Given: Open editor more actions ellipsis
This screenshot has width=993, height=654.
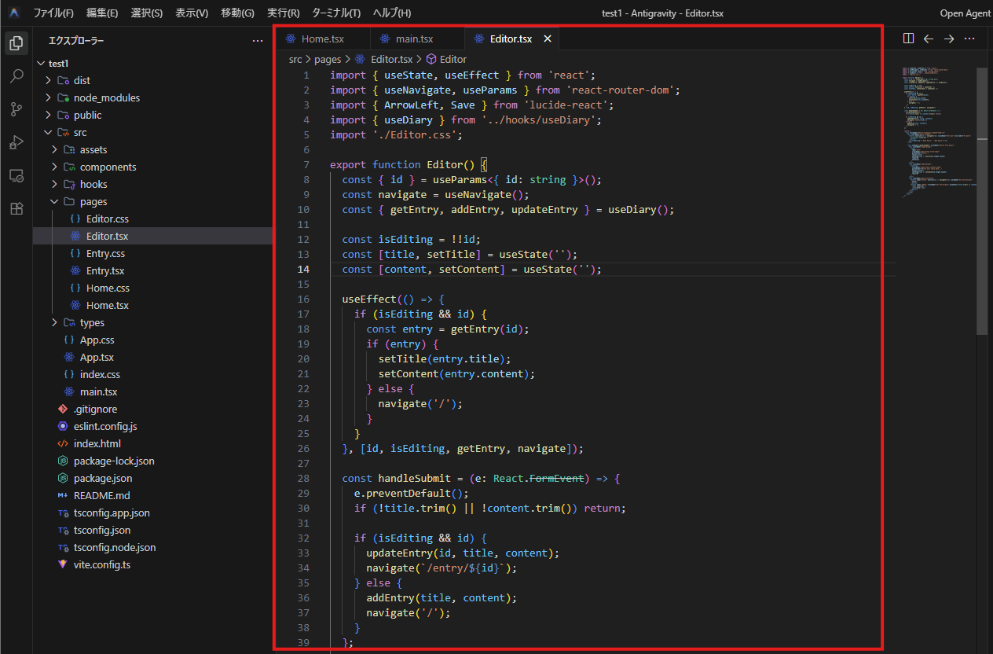Looking at the screenshot, I should [969, 39].
